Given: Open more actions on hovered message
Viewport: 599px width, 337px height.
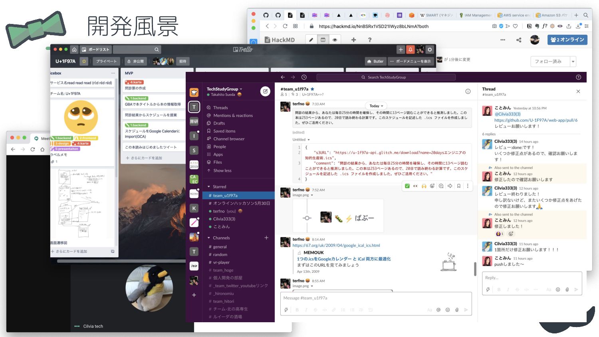Looking at the screenshot, I should (468, 186).
